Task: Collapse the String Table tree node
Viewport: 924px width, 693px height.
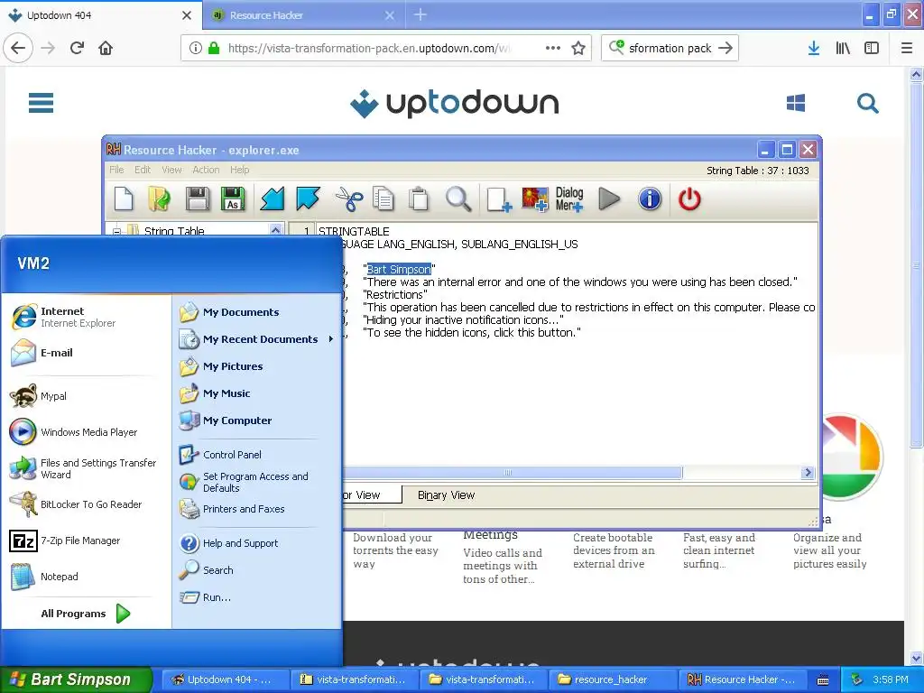Action: tap(116, 231)
